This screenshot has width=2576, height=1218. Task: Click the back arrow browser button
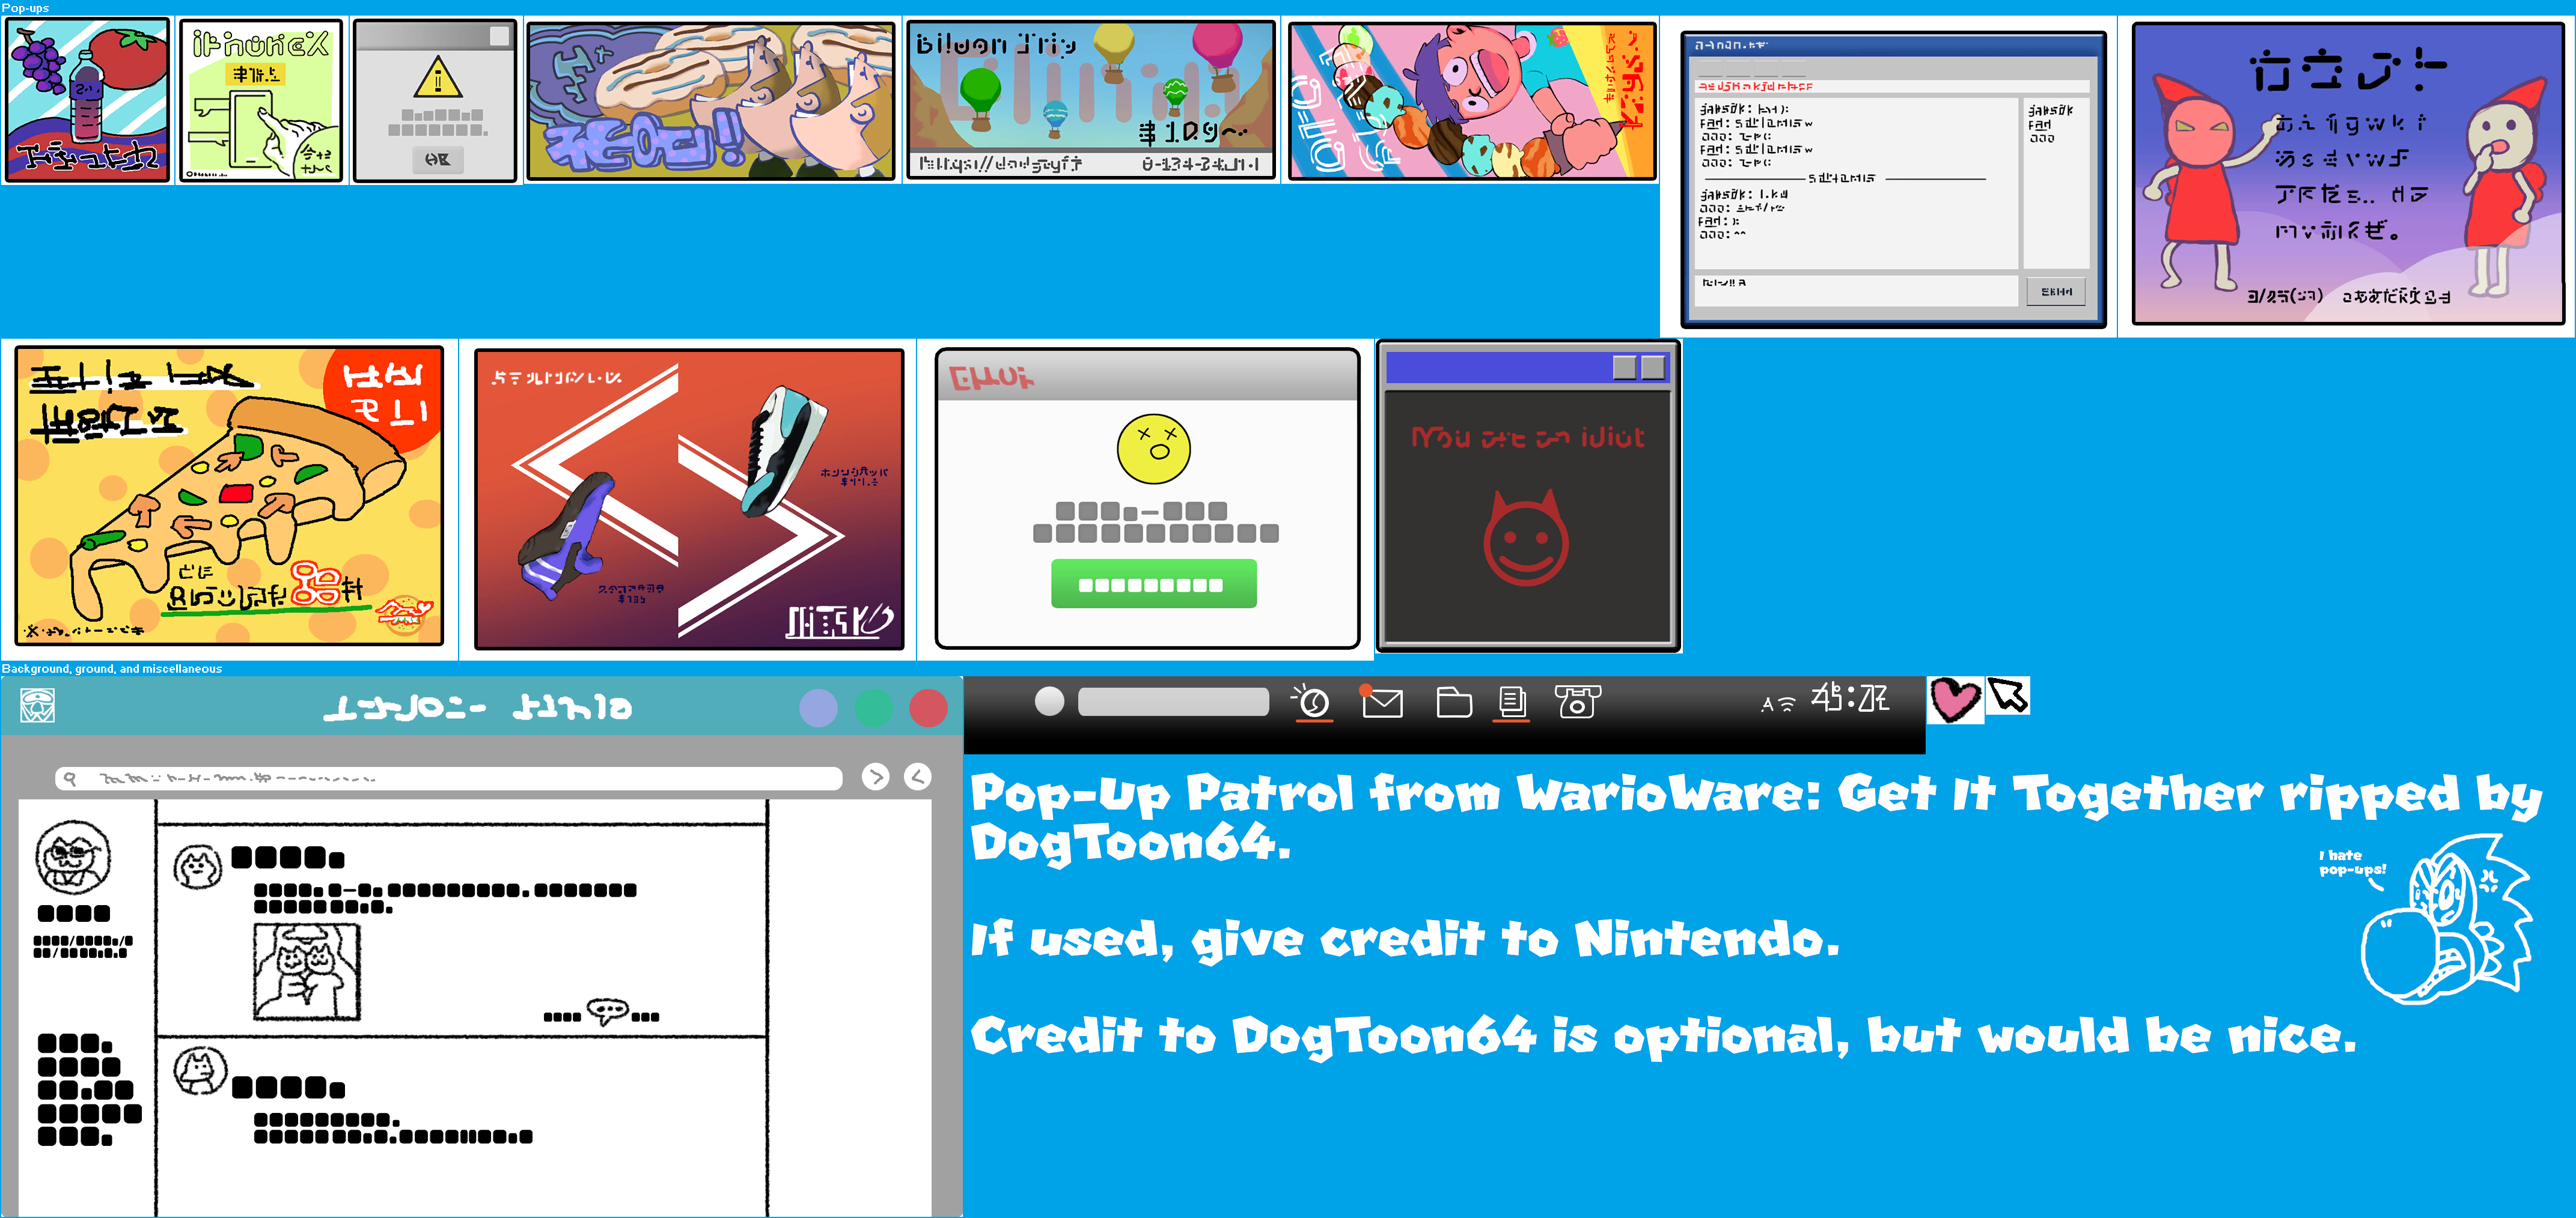pyautogui.click(x=917, y=777)
